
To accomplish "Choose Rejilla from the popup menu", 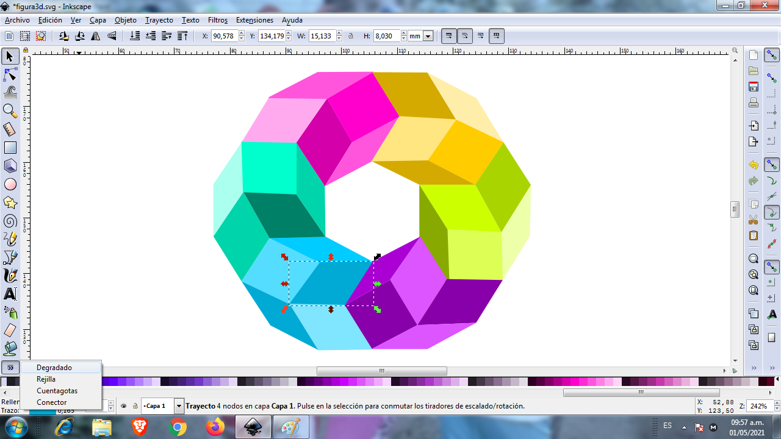I will (61, 379).
